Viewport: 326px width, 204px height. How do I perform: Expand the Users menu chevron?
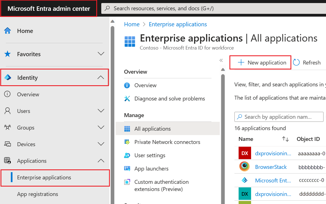[x=101, y=111]
